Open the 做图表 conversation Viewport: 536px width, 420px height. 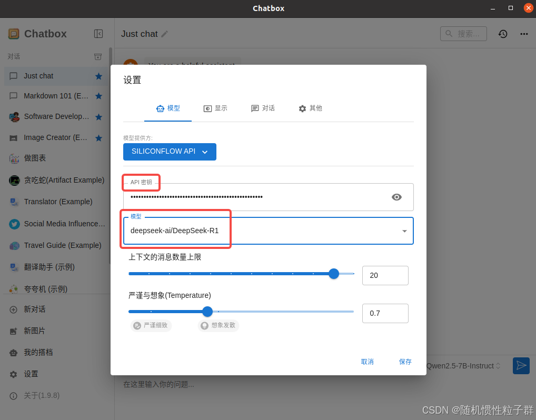tap(56, 158)
